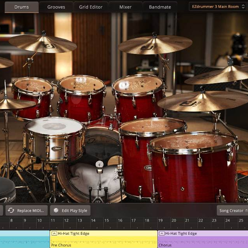Click the center top crash cymbal
This screenshot has height=248, width=248.
(155, 45)
